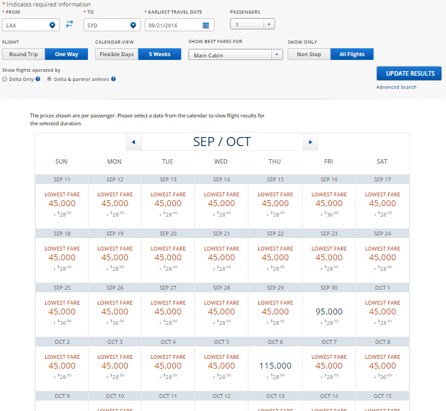The height and width of the screenshot is (411, 446).
Task: Click the TO airport location pin icon
Action: pyautogui.click(x=133, y=25)
